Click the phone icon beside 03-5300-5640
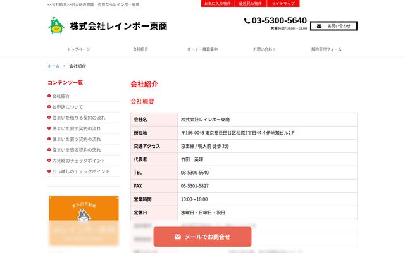Screen dimensions: 405x253 (247, 21)
